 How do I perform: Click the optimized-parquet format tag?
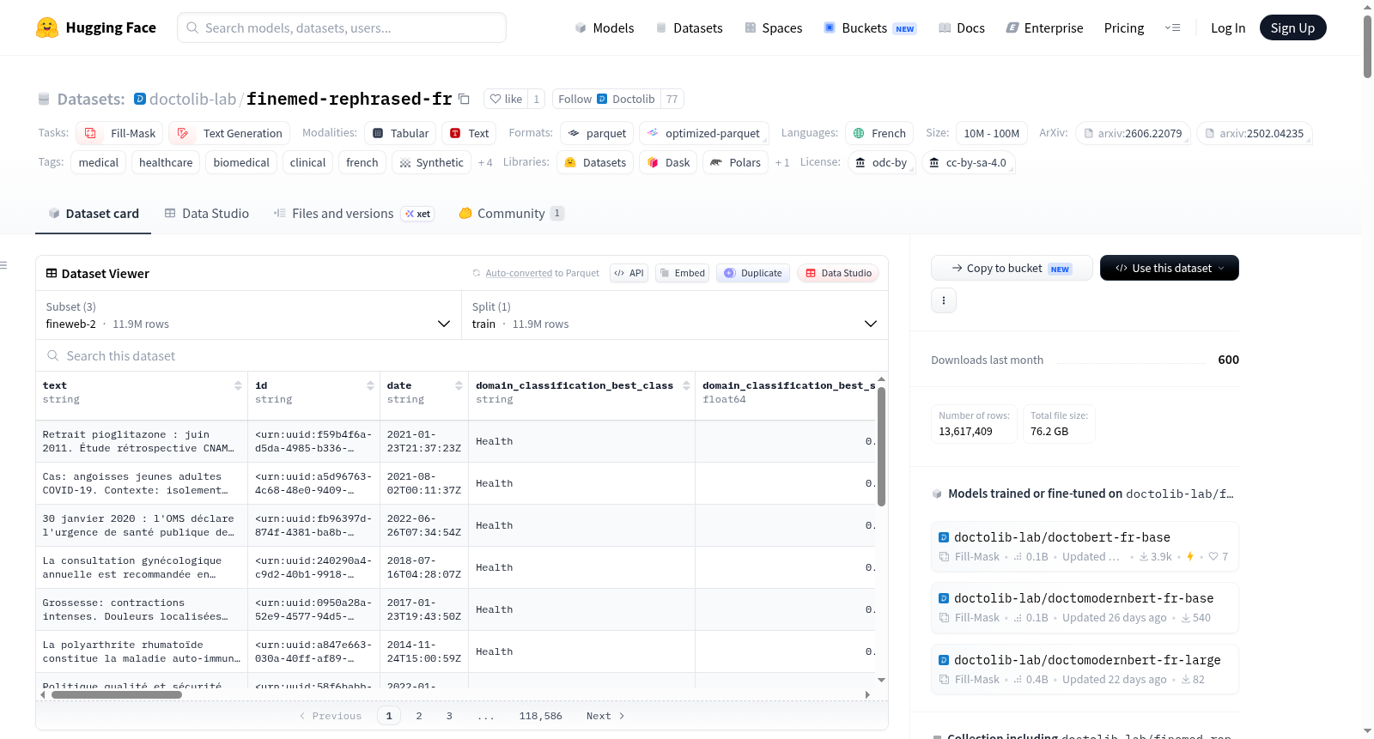pyautogui.click(x=704, y=133)
